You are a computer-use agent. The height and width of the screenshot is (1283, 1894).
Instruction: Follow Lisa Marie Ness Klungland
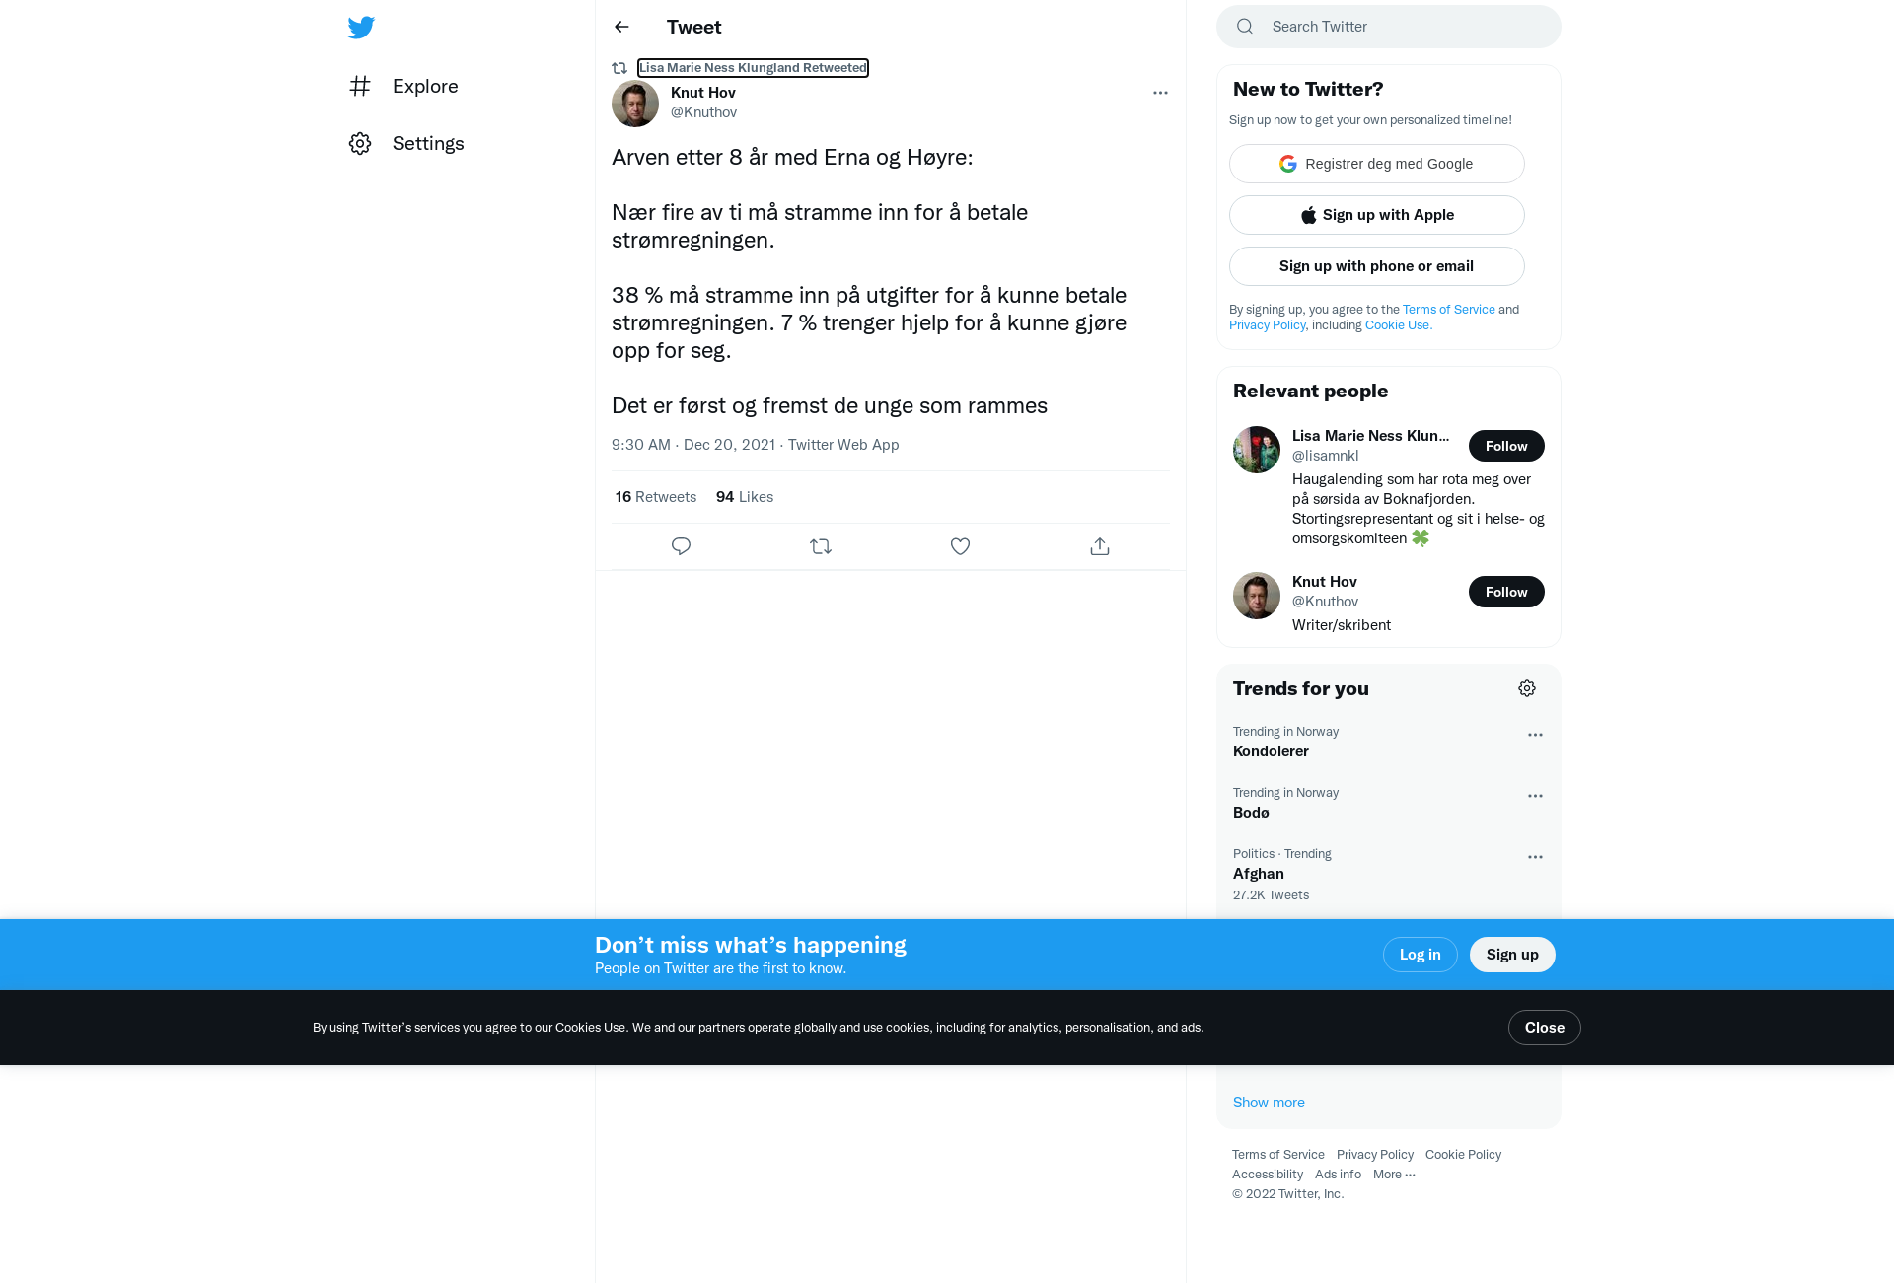tap(1506, 446)
